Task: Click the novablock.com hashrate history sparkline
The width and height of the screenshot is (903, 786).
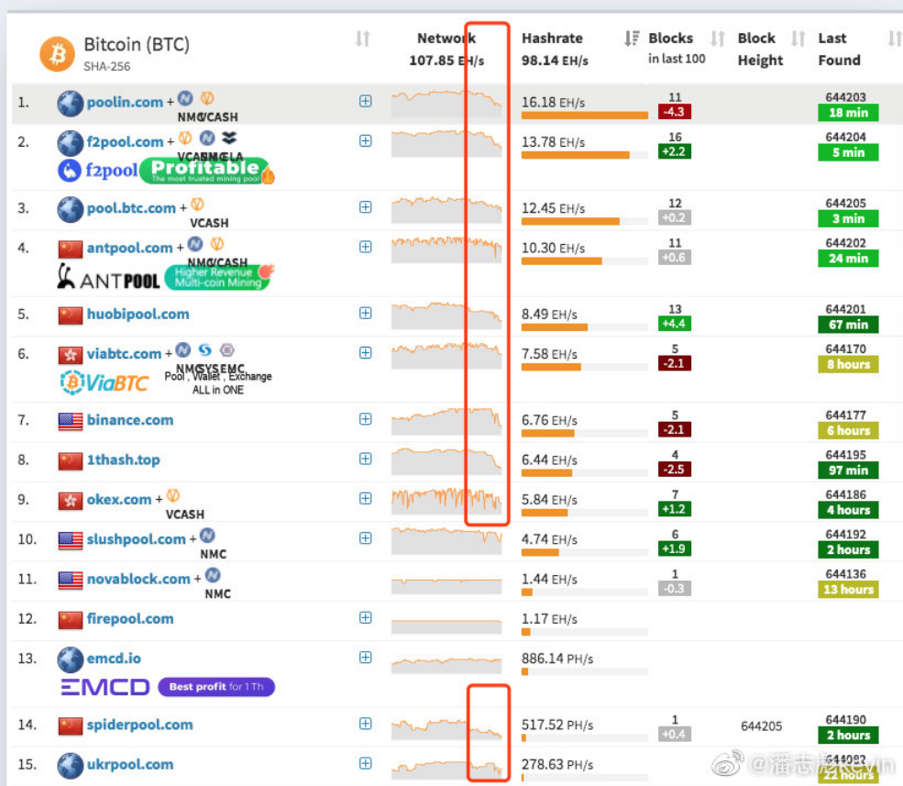Action: (446, 585)
